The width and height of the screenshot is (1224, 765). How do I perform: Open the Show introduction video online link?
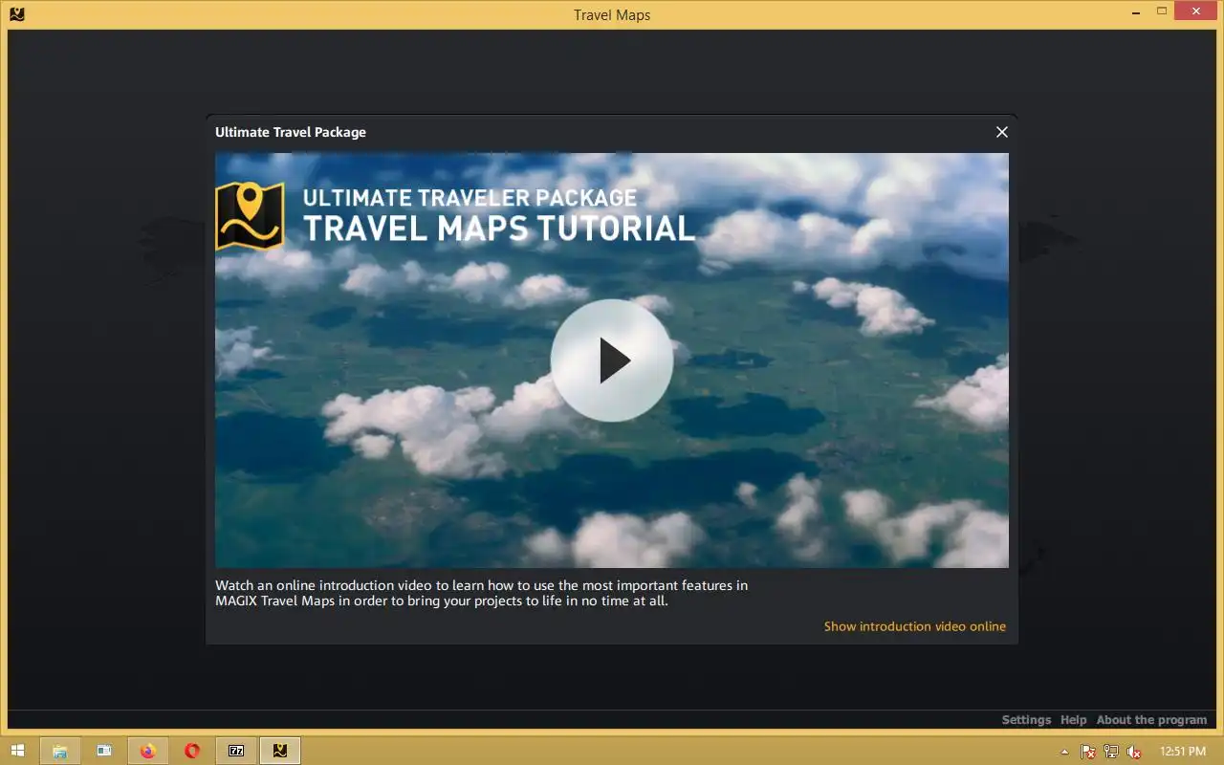[915, 626]
